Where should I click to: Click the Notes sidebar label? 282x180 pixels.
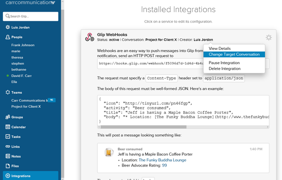[x=16, y=156]
